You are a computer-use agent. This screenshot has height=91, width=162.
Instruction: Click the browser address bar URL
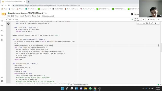47,6
